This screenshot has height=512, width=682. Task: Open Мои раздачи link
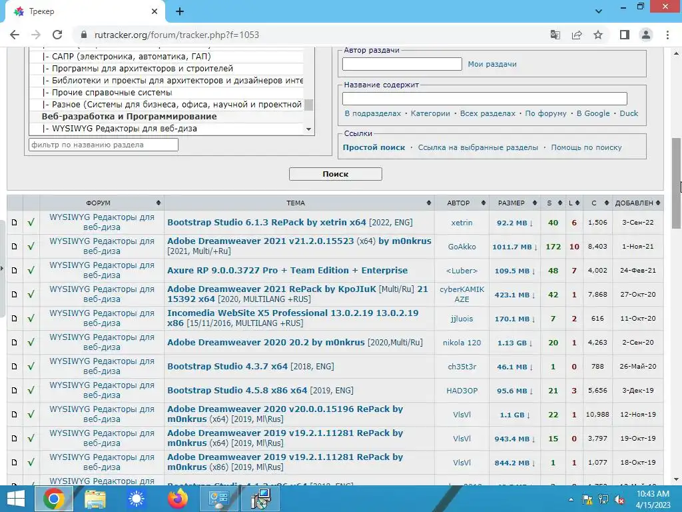coord(492,64)
